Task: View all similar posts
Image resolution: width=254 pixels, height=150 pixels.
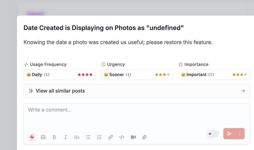Action: coord(60,91)
